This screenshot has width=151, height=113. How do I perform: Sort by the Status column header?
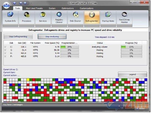pos(100,43)
